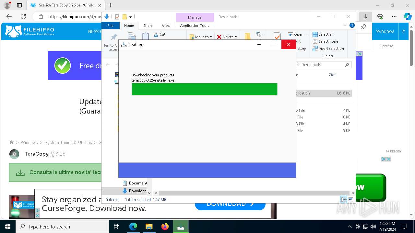The image size is (415, 233).
Task: Click System Tuning & Utilities breadcrumb
Action: tap(68, 142)
